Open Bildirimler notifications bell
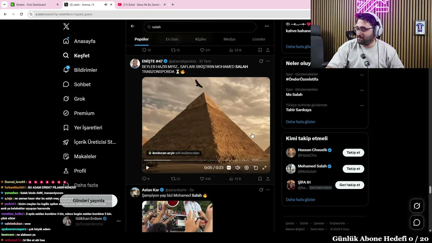 pos(66,70)
